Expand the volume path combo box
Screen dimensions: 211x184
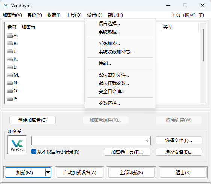click(x=147, y=141)
